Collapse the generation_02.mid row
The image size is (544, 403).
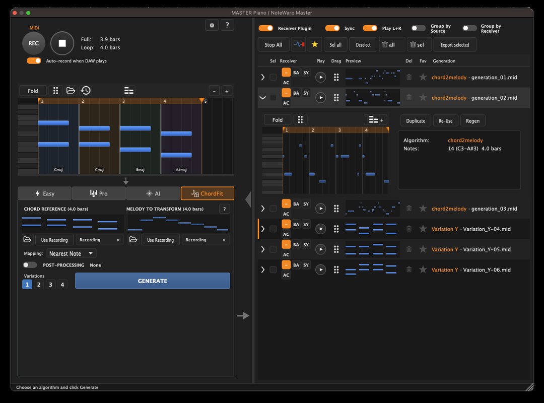[262, 98]
